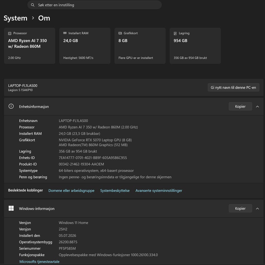Image resolution: width=265 pixels, height=265 pixels.
Task: Open the Installert RAM 24,0 GB card
Action: click(85, 46)
